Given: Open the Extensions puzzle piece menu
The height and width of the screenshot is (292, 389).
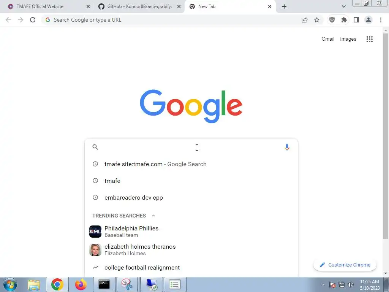Looking at the screenshot, I should [344, 20].
